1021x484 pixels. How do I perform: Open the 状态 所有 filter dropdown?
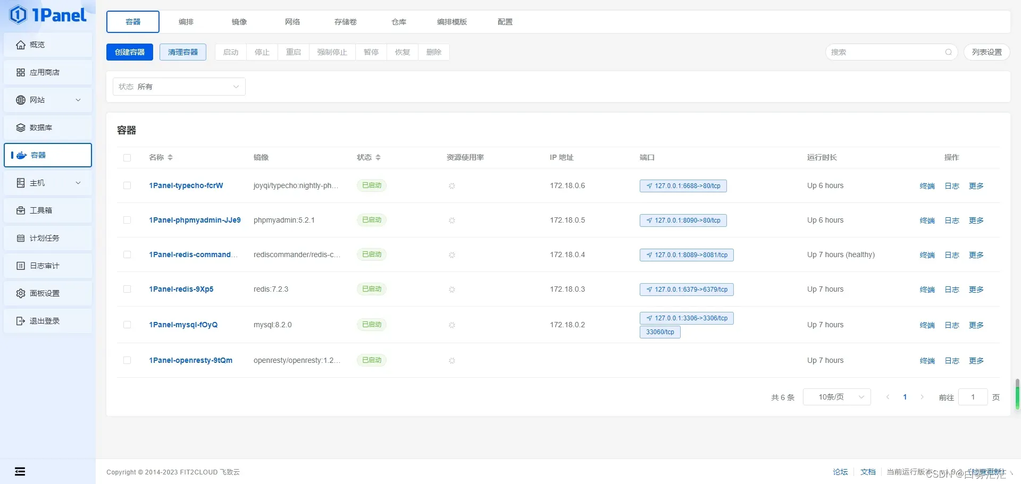pos(179,87)
